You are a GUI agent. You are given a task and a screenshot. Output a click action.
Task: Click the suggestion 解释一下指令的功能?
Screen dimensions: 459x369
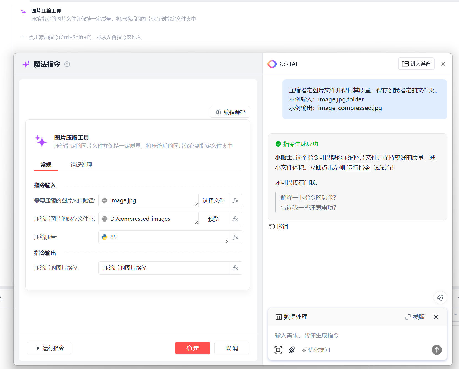click(x=308, y=197)
